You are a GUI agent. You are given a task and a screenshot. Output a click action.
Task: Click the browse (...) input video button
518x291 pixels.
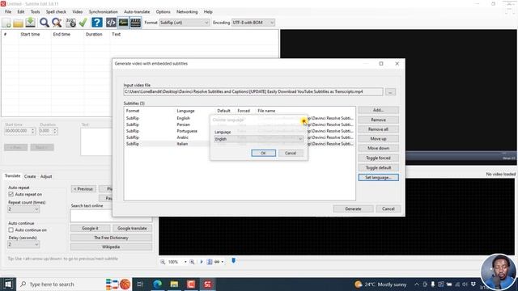coord(390,91)
